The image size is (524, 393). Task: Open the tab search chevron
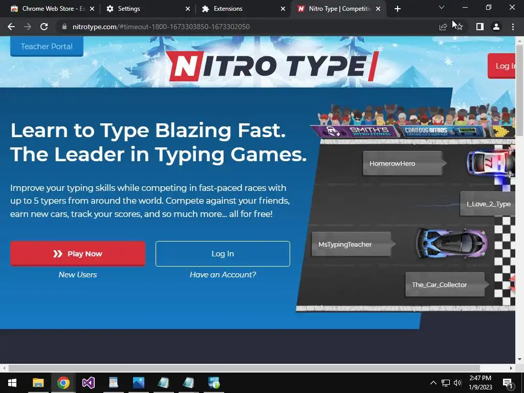442,7
